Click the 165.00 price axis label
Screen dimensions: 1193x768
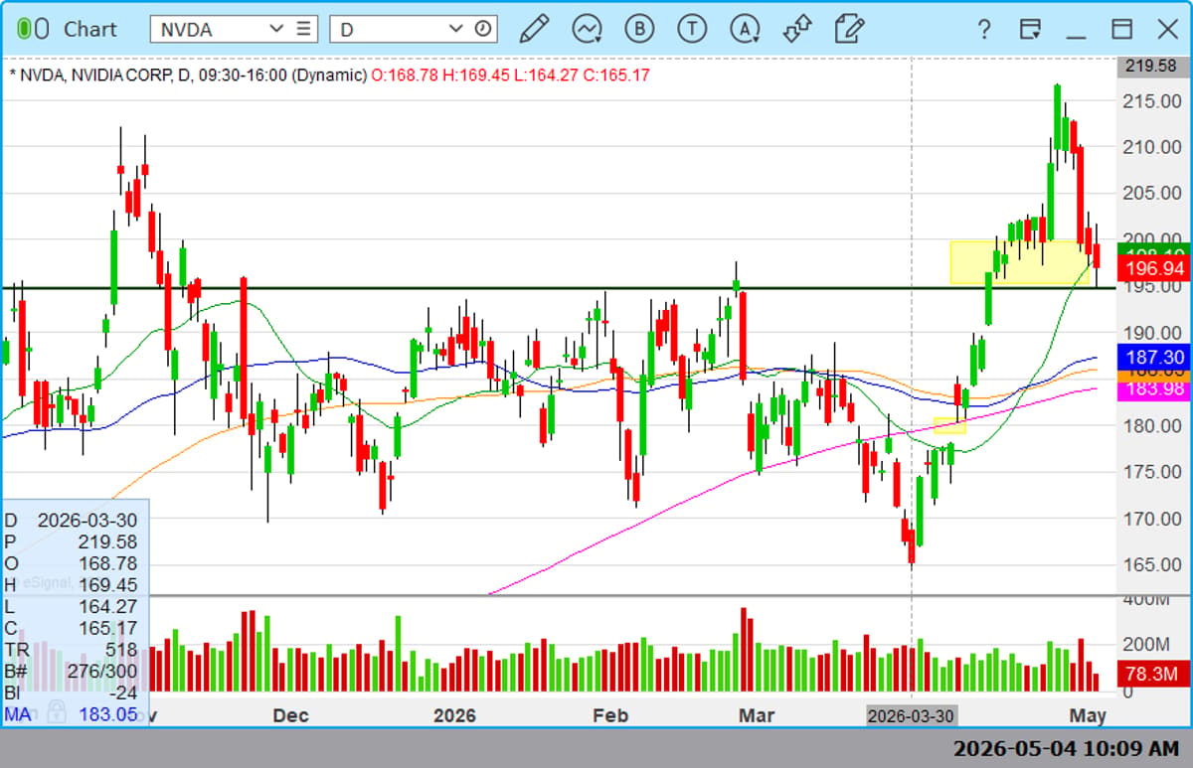coord(1153,564)
